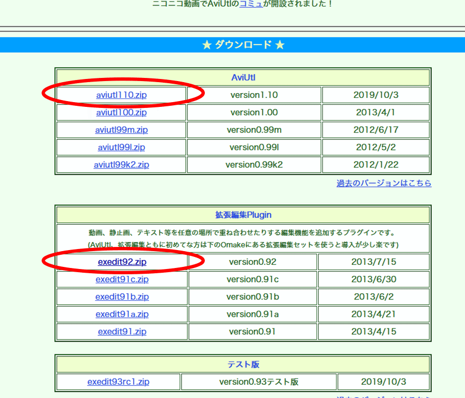The width and height of the screenshot is (465, 398).
Task: Click the version1.10 cell
Action: [254, 95]
